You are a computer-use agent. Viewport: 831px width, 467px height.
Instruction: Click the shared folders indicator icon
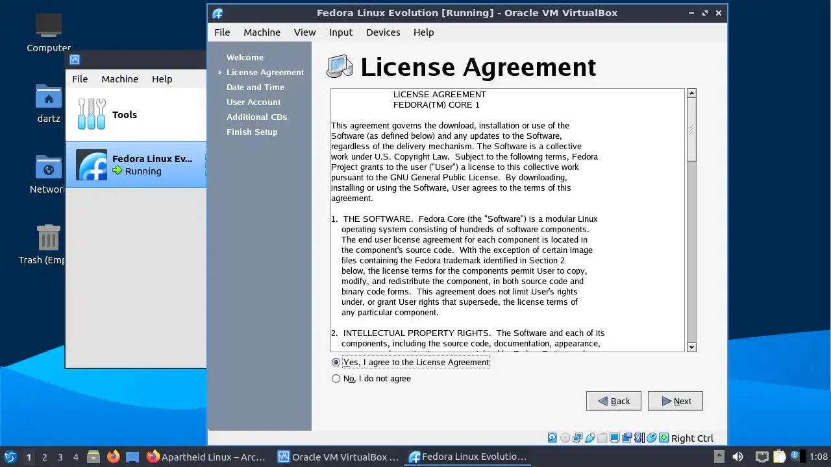point(602,438)
